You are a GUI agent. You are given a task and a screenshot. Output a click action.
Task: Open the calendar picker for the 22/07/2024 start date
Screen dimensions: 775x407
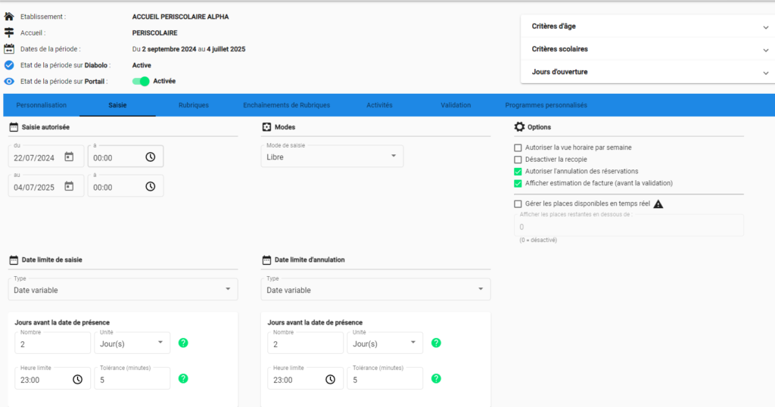coord(69,157)
